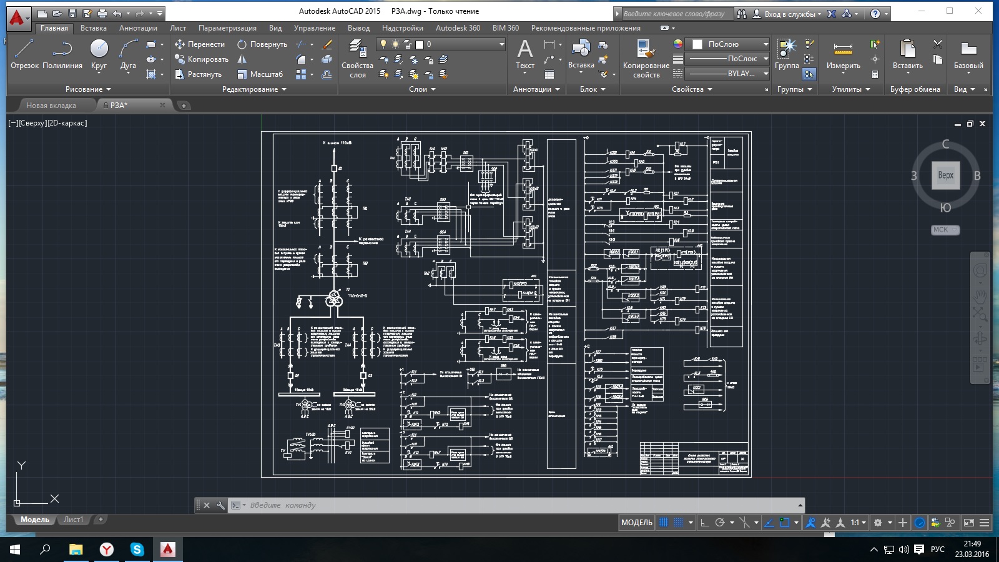Open the Вставка ribbon tab
Viewport: 999px width, 562px height.
tap(94, 28)
